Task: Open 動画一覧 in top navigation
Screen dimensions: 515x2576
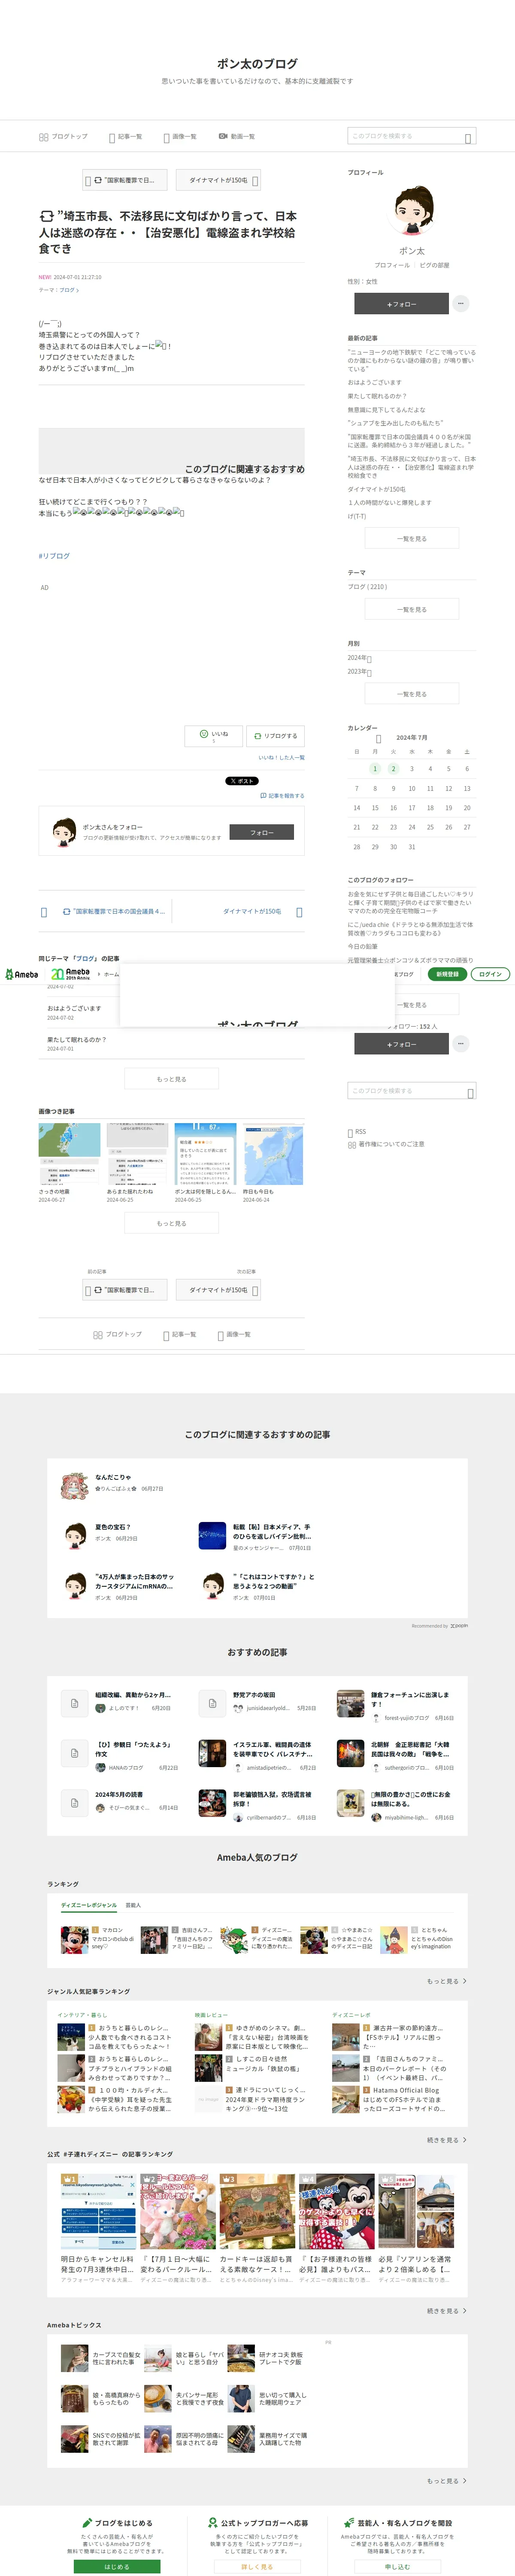Action: [237, 137]
